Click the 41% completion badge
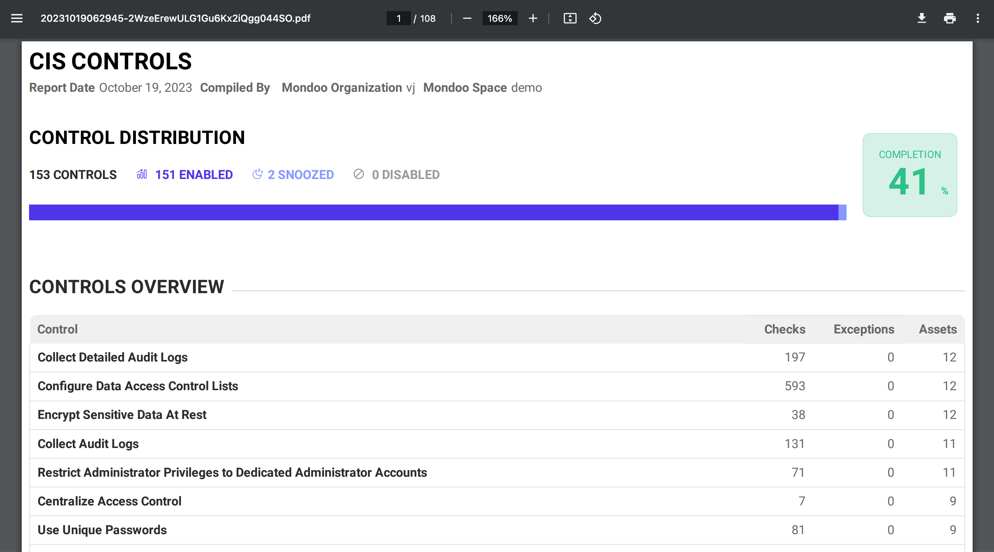 point(910,175)
